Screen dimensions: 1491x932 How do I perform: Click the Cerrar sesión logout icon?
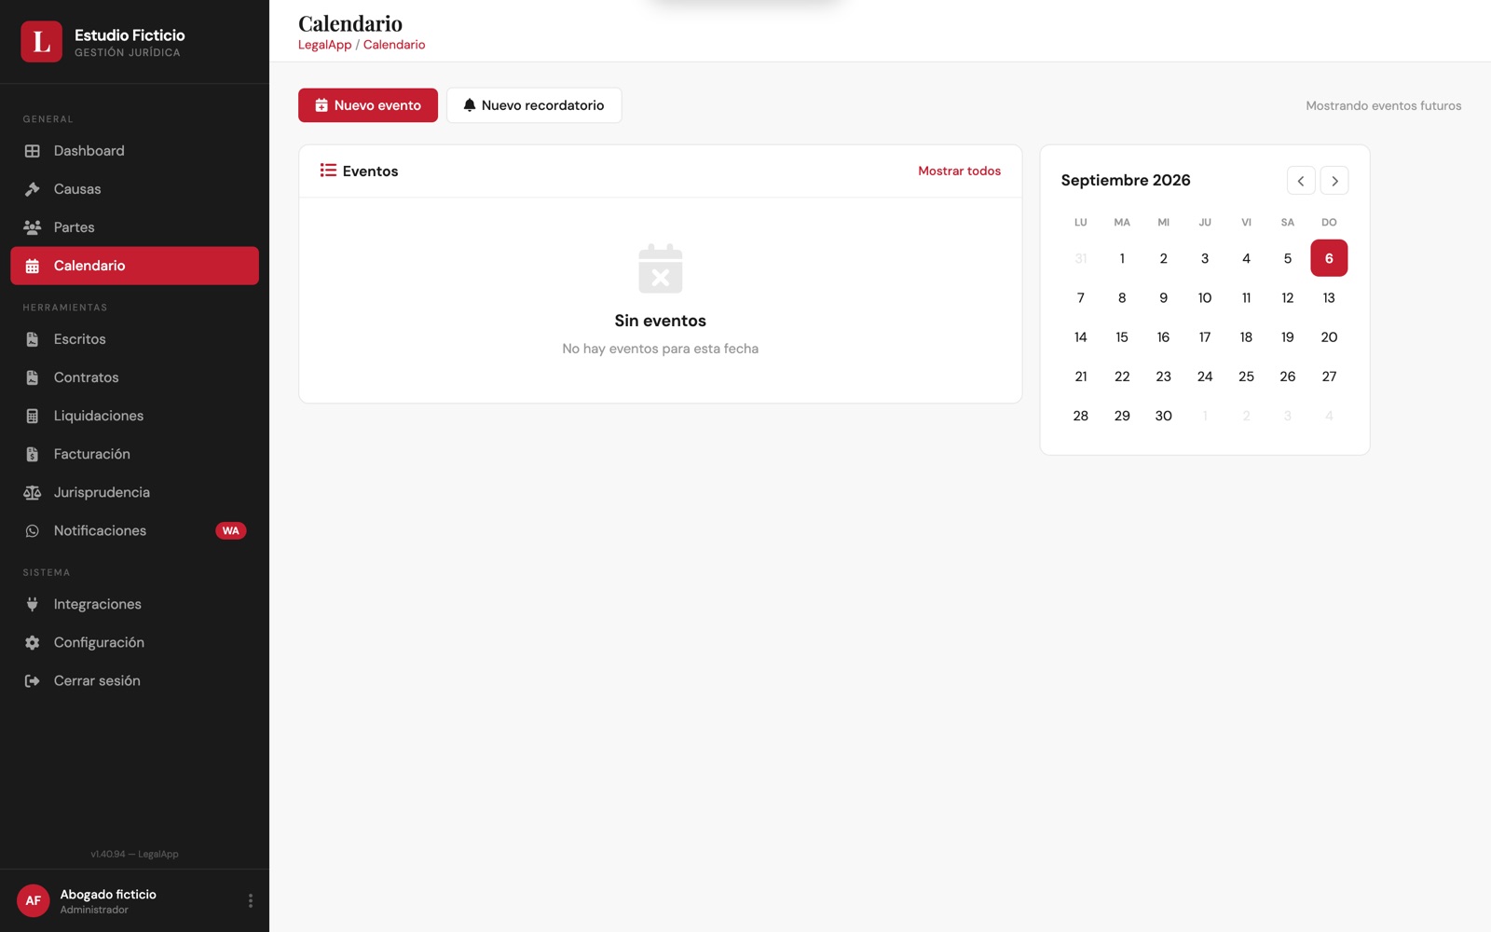coord(32,680)
